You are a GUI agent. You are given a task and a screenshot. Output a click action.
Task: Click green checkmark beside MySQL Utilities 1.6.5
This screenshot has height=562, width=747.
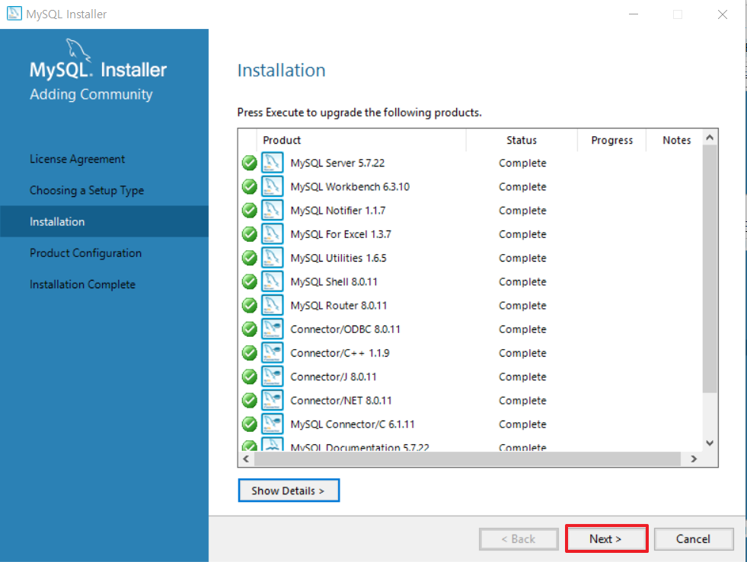(249, 258)
